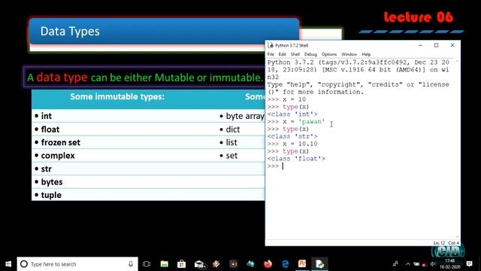Viewport: 481px width, 271px height.
Task: Open the Shell menu in IDLE
Action: (x=295, y=54)
